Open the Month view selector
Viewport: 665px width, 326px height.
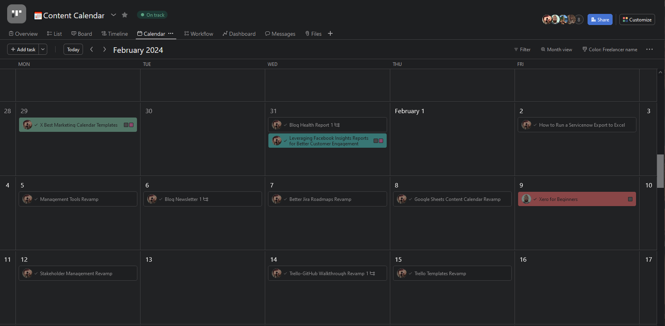click(556, 50)
